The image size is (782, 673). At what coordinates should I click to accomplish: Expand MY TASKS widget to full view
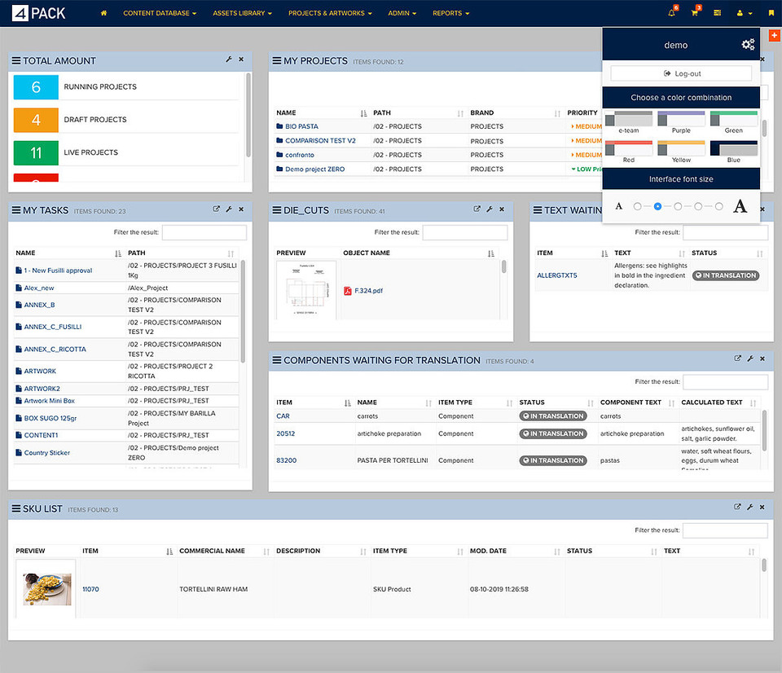point(215,209)
